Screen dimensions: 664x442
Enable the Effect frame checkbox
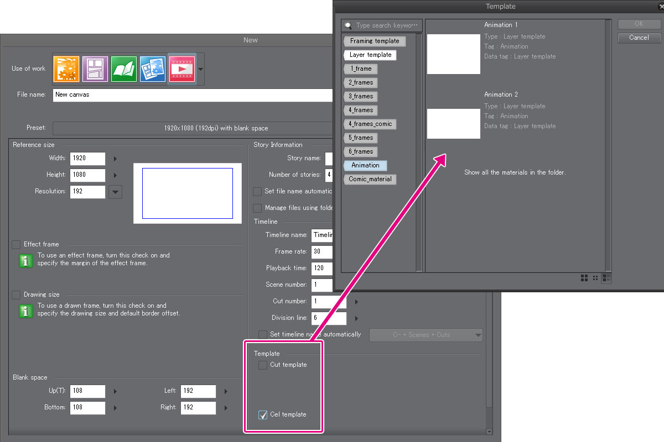[x=16, y=244]
